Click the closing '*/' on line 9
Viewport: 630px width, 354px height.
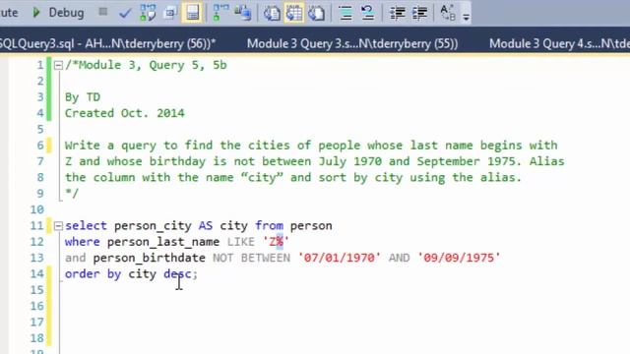pos(72,194)
